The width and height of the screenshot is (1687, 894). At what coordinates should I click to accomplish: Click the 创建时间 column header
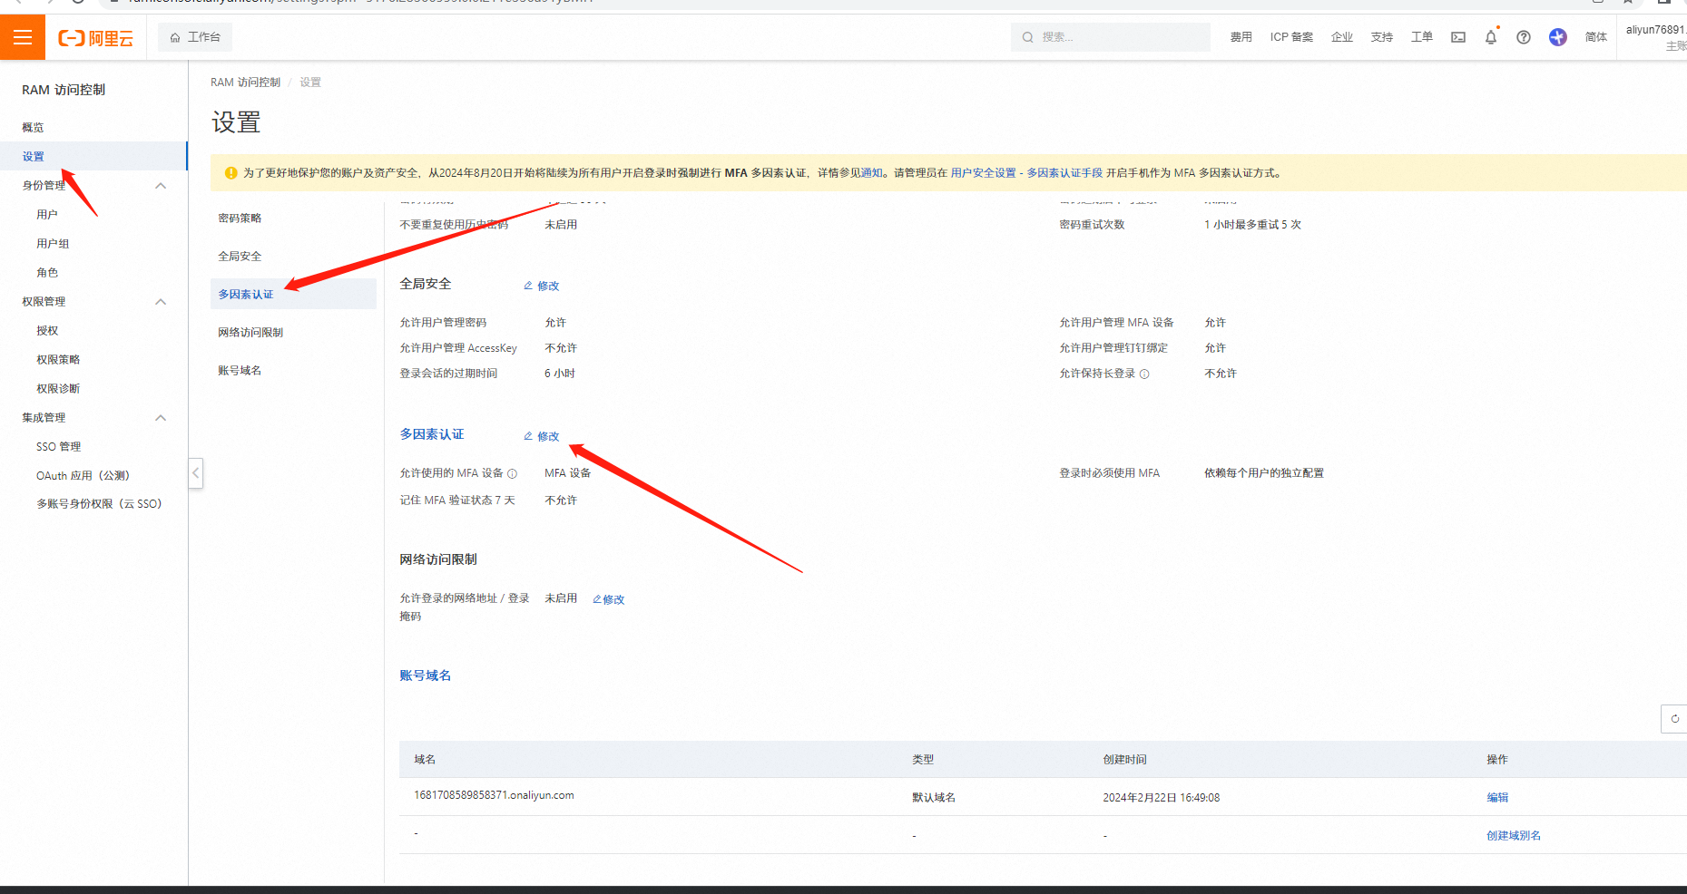[x=1124, y=760]
